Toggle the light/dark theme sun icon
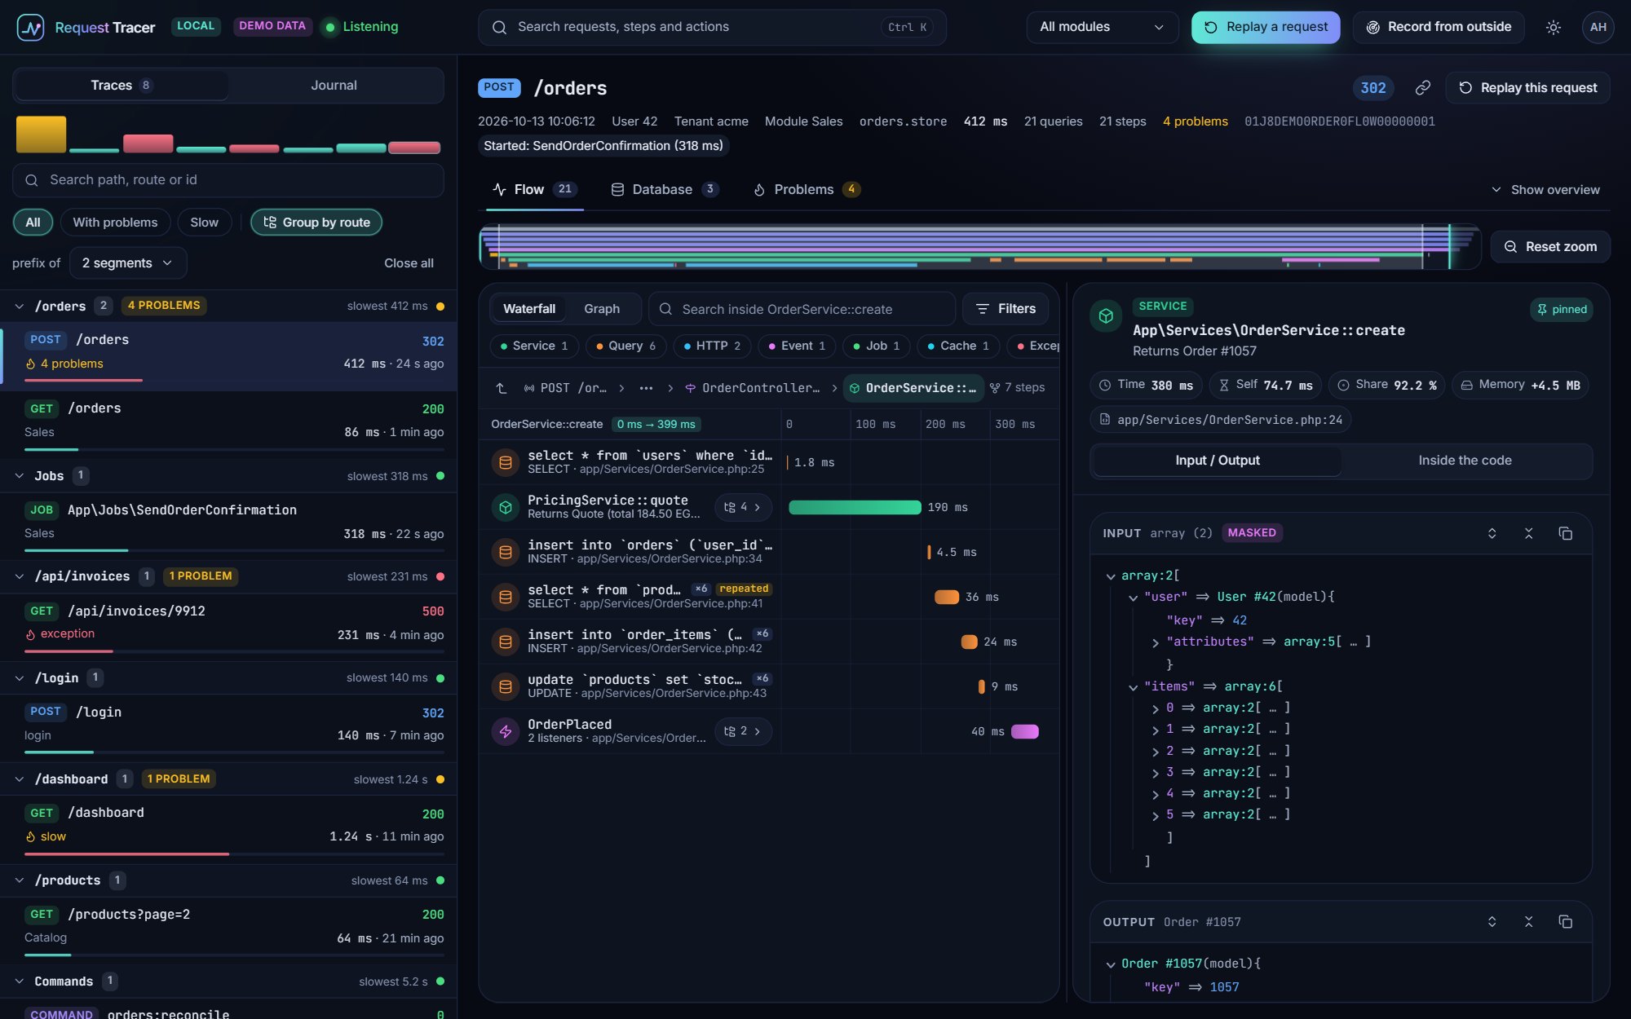The height and width of the screenshot is (1019, 1631). (1554, 27)
